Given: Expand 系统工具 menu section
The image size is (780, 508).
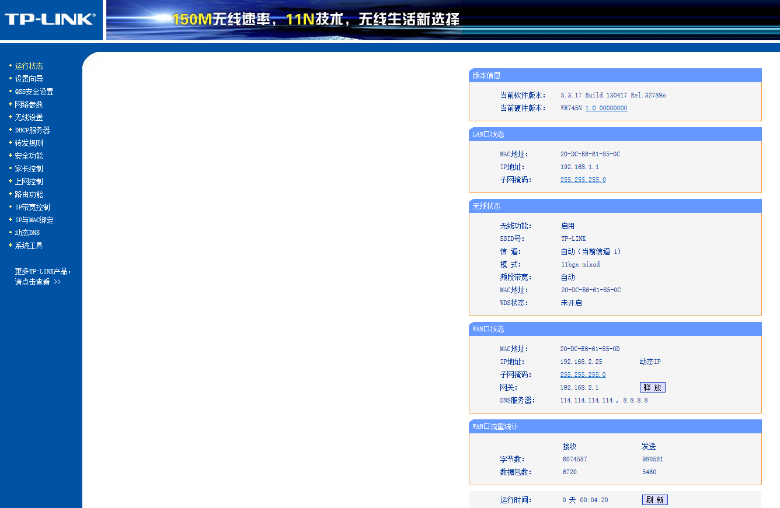Looking at the screenshot, I should point(29,246).
